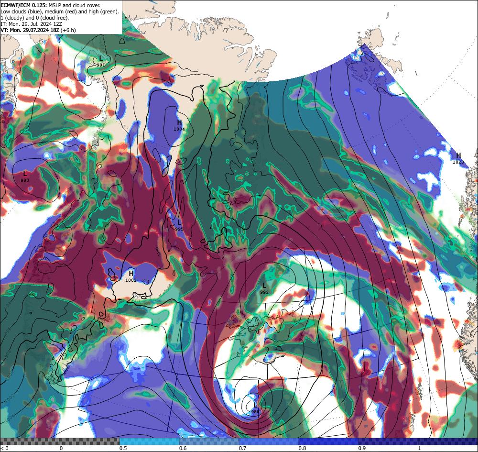Click the '0.7' color bar label
This screenshot has width=478, height=452.
click(243, 448)
